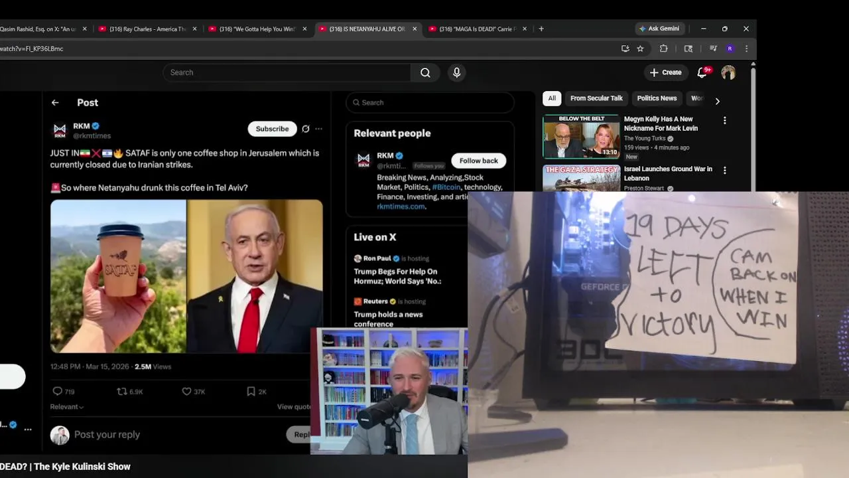The width and height of the screenshot is (849, 478).
Task: Click the search tabs icon beside extensions
Action: 688,48
